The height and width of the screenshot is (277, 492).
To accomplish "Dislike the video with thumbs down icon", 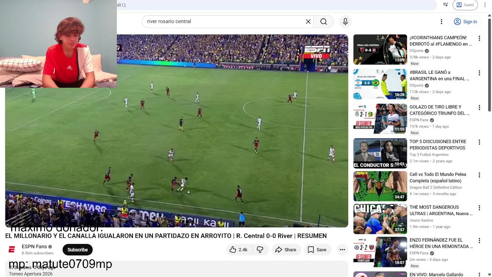I will coord(260,250).
